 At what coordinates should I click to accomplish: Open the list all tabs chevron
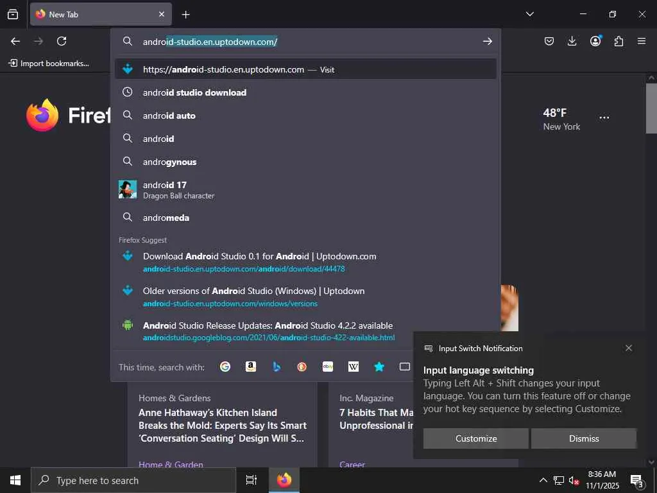pyautogui.click(x=529, y=14)
